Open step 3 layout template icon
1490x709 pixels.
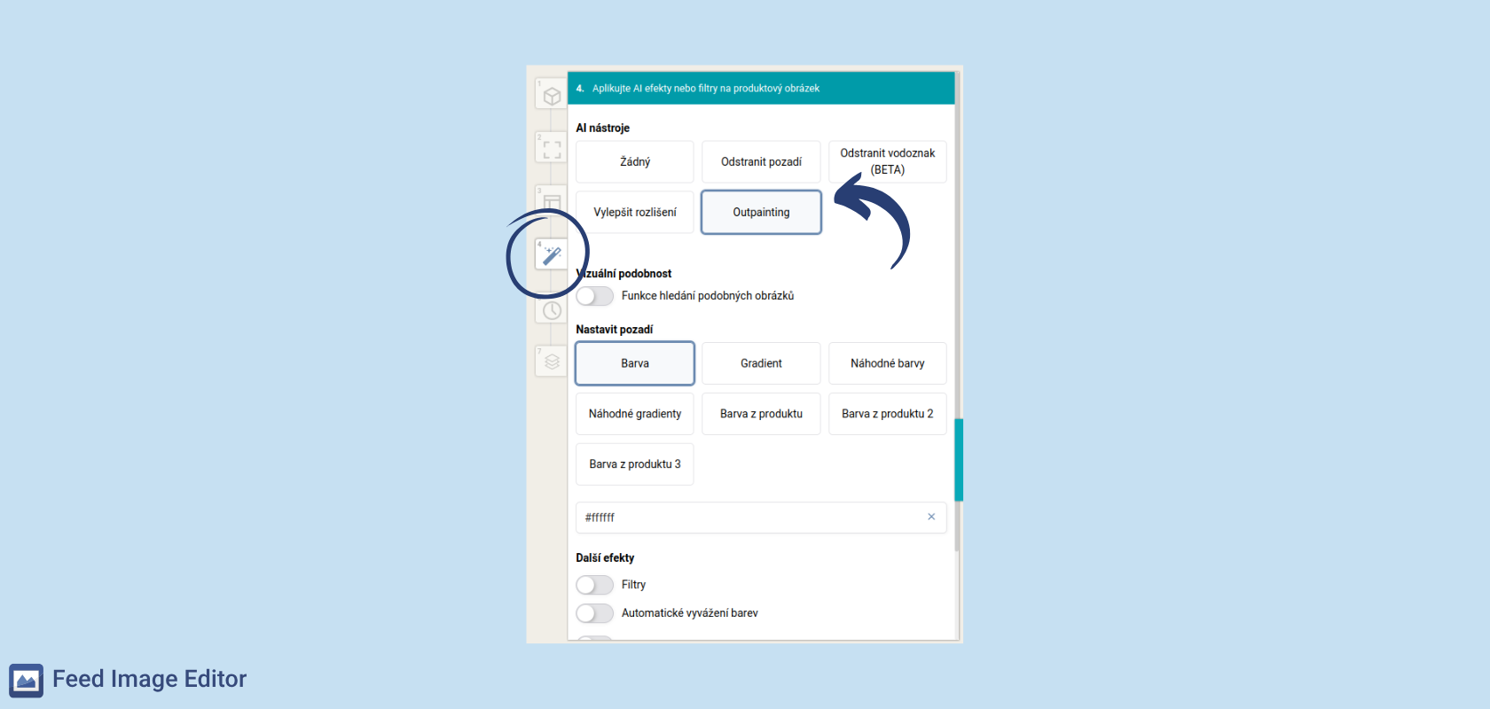pyautogui.click(x=552, y=201)
